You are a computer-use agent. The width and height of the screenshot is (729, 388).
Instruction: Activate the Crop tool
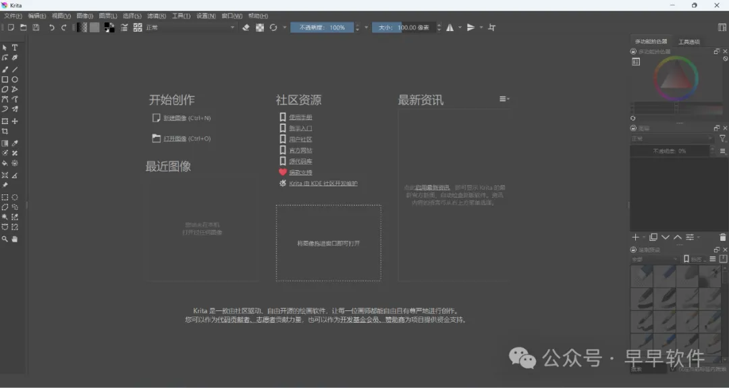tap(5, 132)
